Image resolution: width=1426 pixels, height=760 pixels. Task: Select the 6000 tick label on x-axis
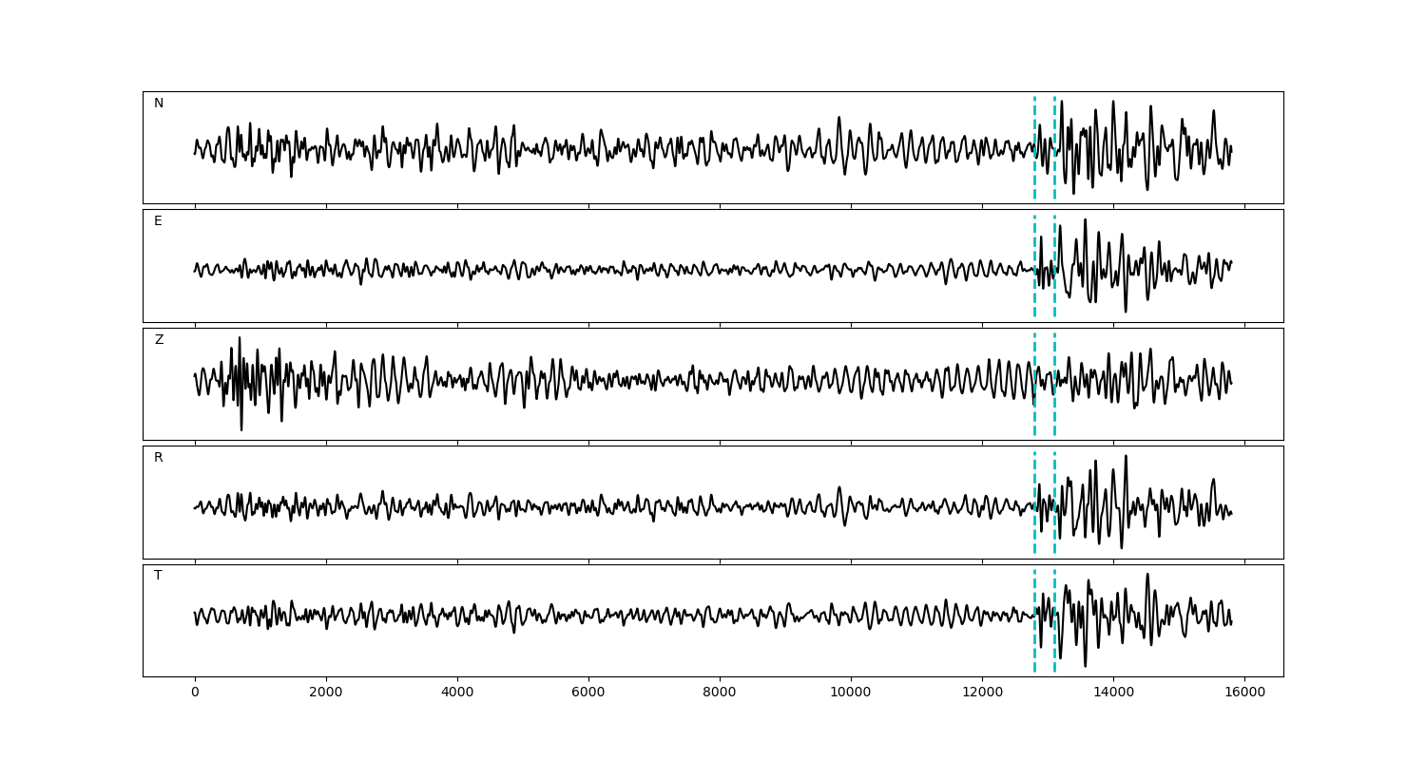pyautogui.click(x=588, y=693)
